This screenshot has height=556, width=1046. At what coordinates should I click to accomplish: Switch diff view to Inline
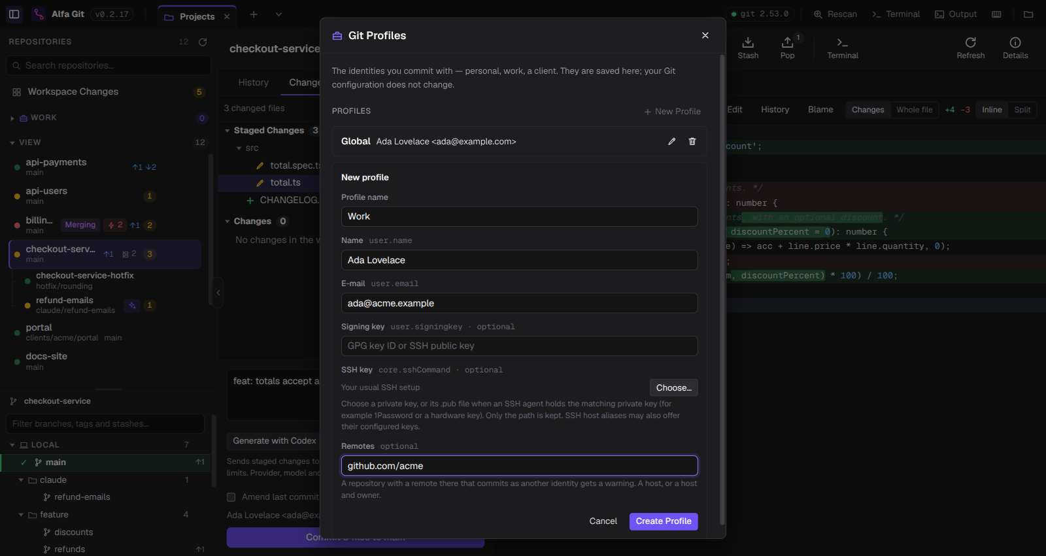pyautogui.click(x=992, y=110)
